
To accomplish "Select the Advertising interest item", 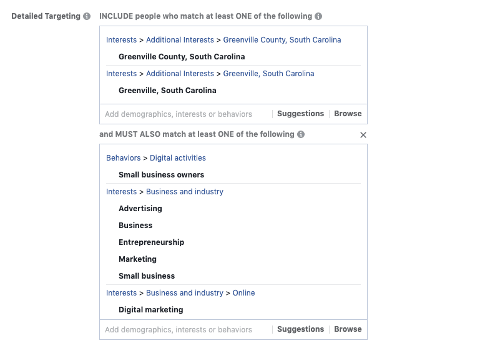I will (x=140, y=209).
